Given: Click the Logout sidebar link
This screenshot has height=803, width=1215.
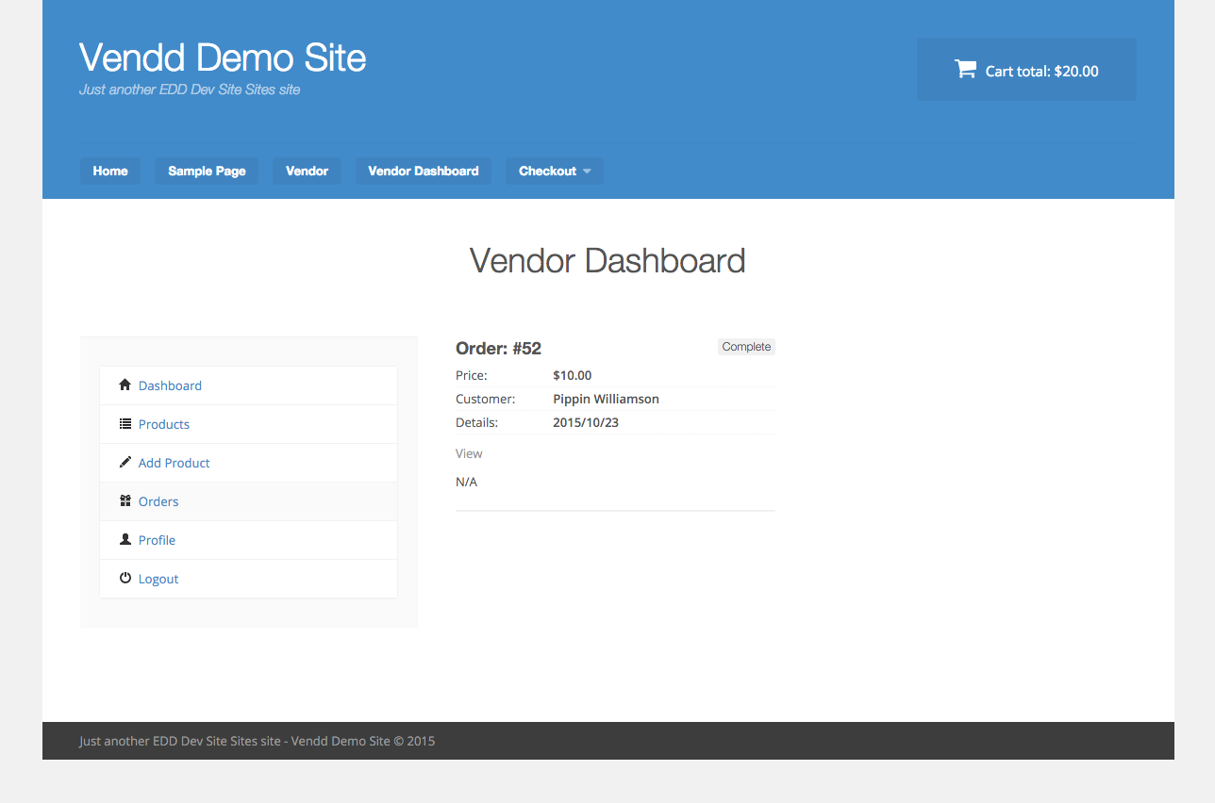Looking at the screenshot, I should tap(158, 579).
